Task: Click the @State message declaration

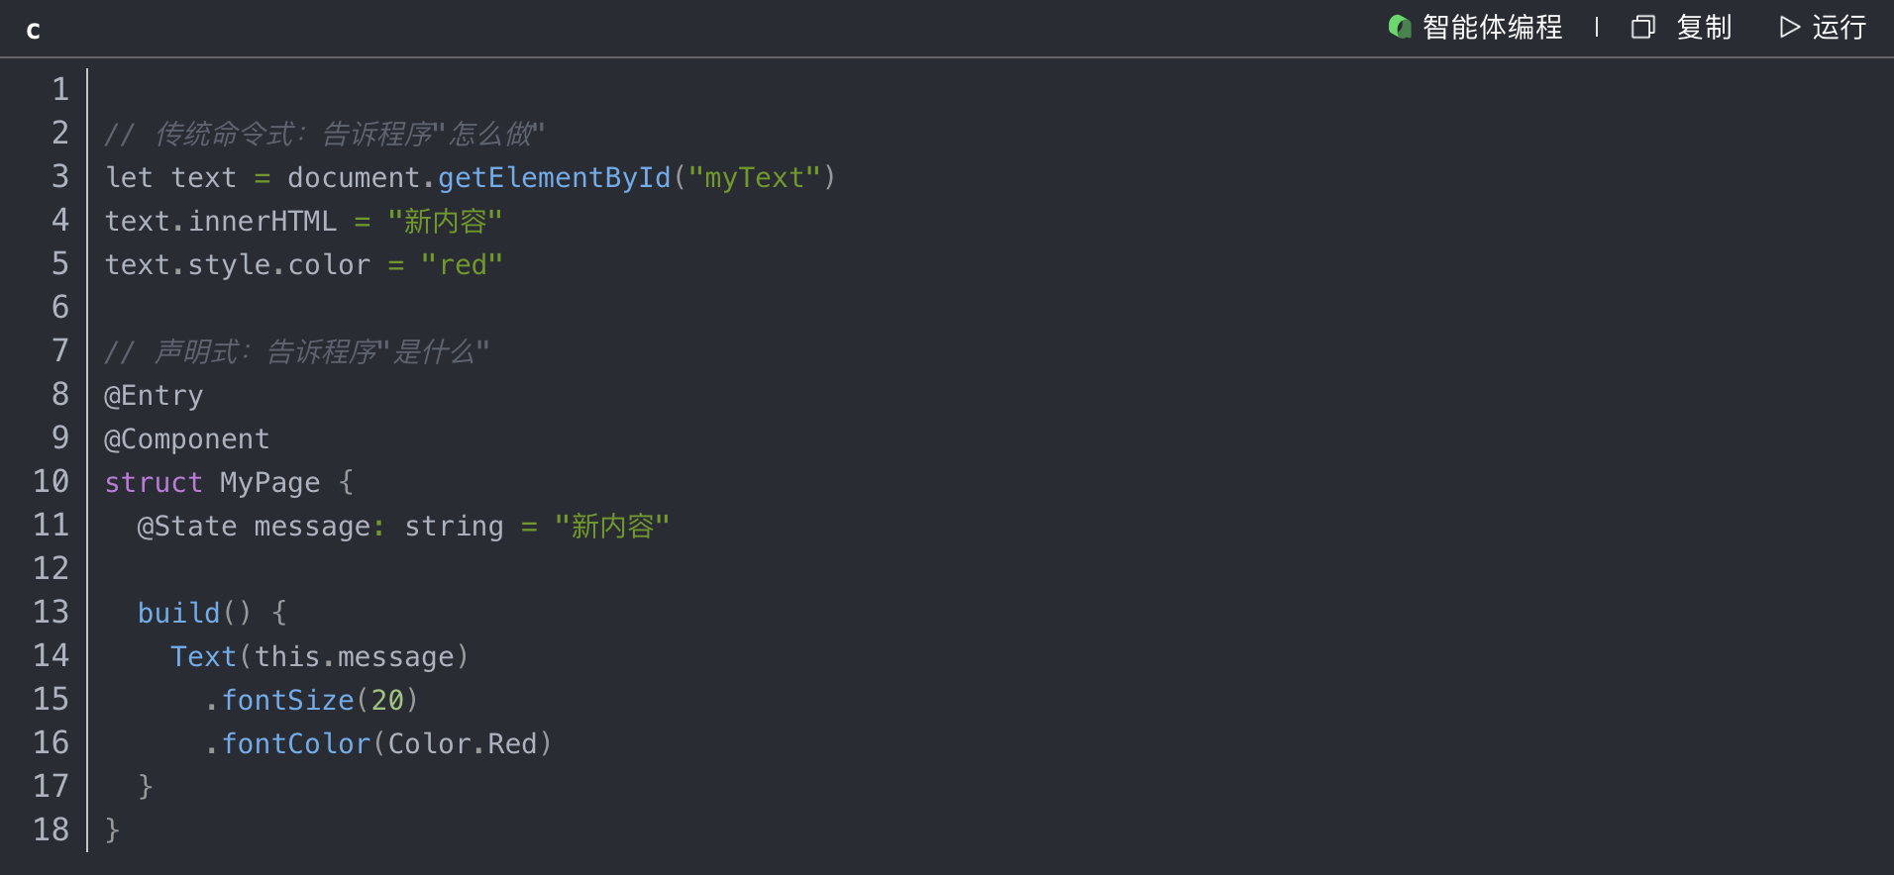Action: click(254, 526)
